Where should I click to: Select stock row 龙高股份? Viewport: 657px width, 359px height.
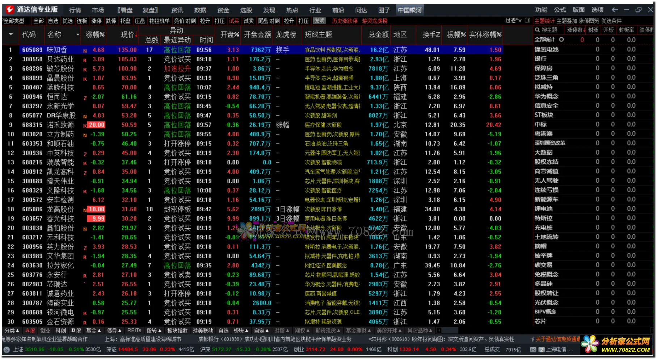click(x=252, y=209)
